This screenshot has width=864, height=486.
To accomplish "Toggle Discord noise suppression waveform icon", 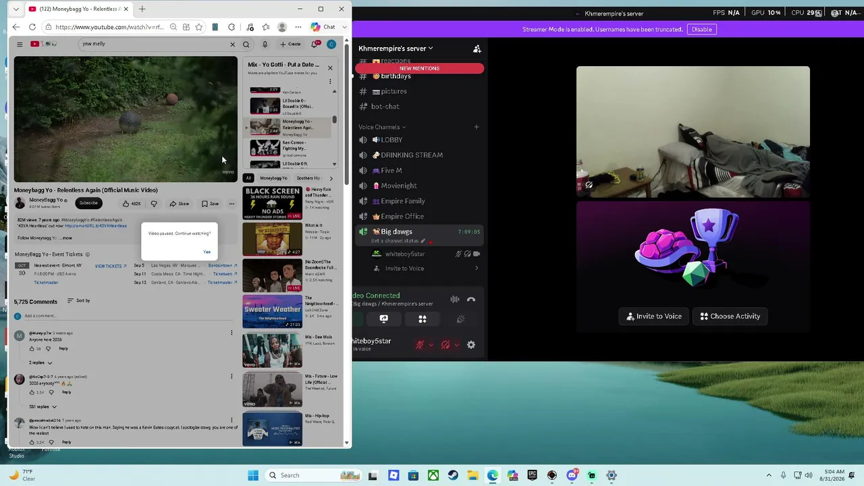I will 455,300.
